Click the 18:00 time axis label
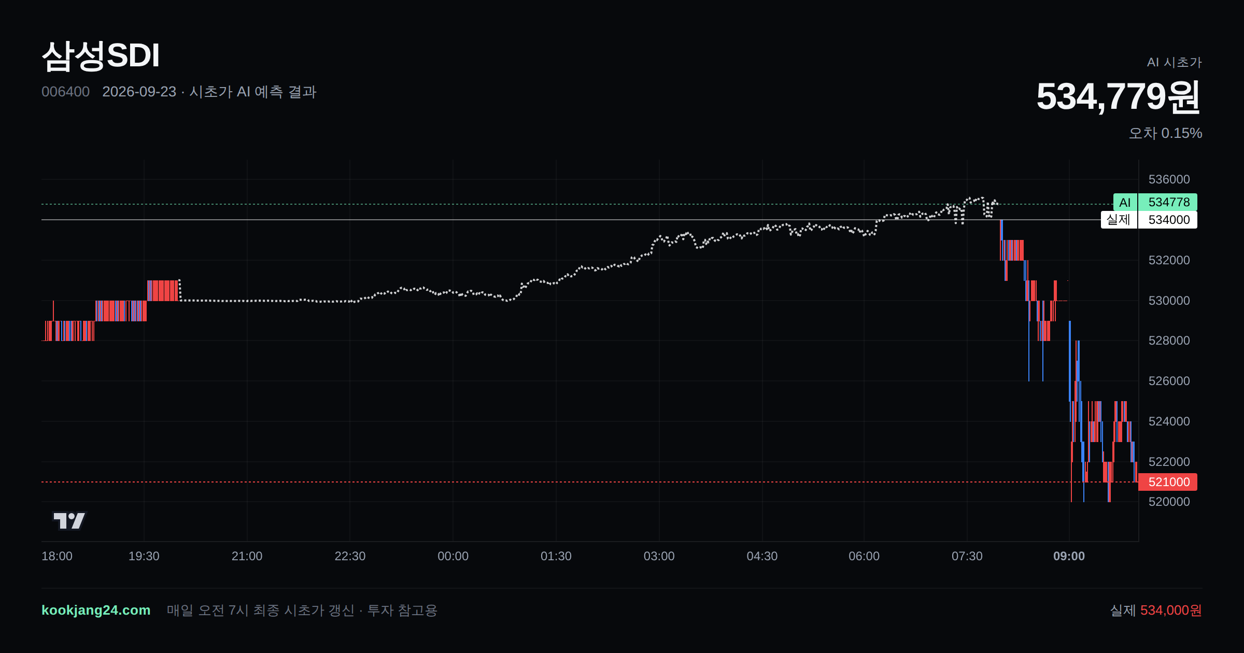Screen dimensions: 1244x653 [57, 556]
